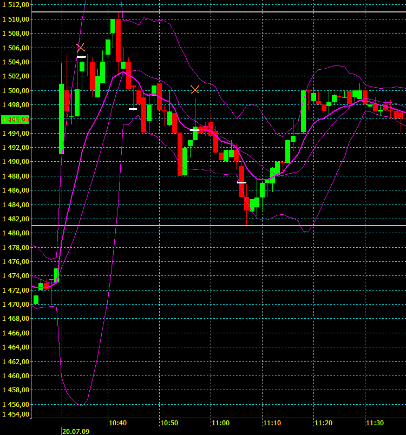Click the 1 458,00 price axis label
Screen dimensions: 406x435
(x=16, y=390)
